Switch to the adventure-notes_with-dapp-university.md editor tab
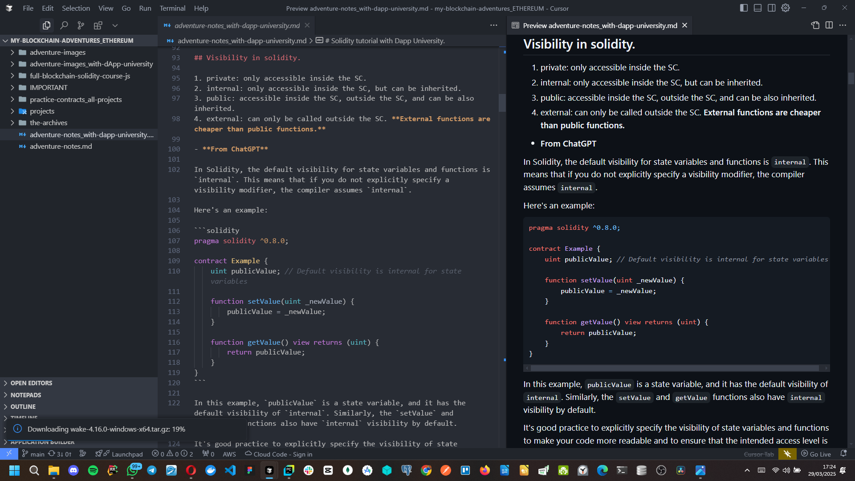 [237, 25]
